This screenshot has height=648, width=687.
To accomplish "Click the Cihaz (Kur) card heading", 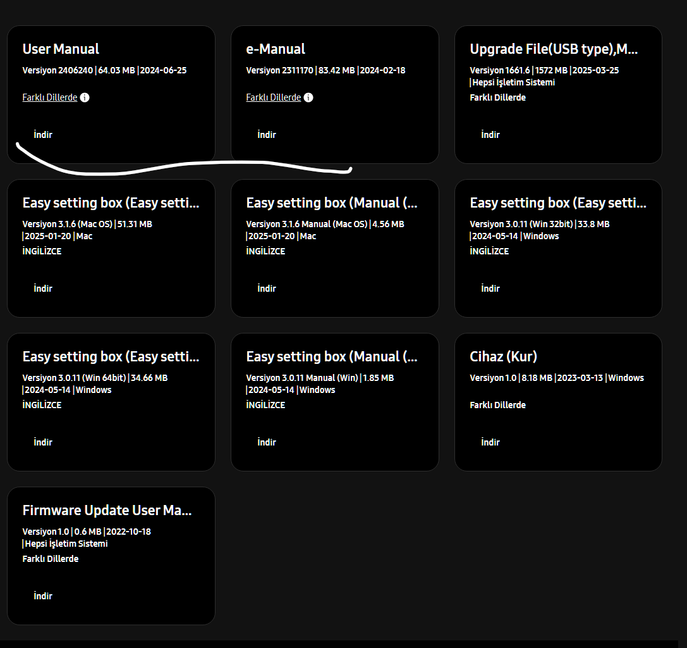I will [x=503, y=356].
